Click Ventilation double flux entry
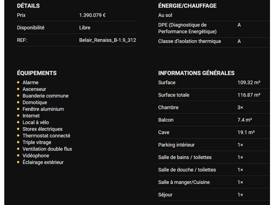This screenshot has height=205, width=274. pos(47,149)
